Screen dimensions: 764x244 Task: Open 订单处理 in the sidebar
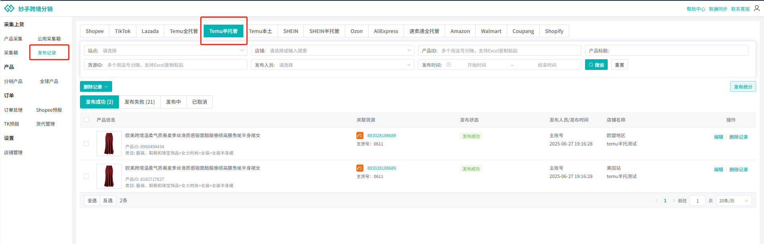pos(13,110)
